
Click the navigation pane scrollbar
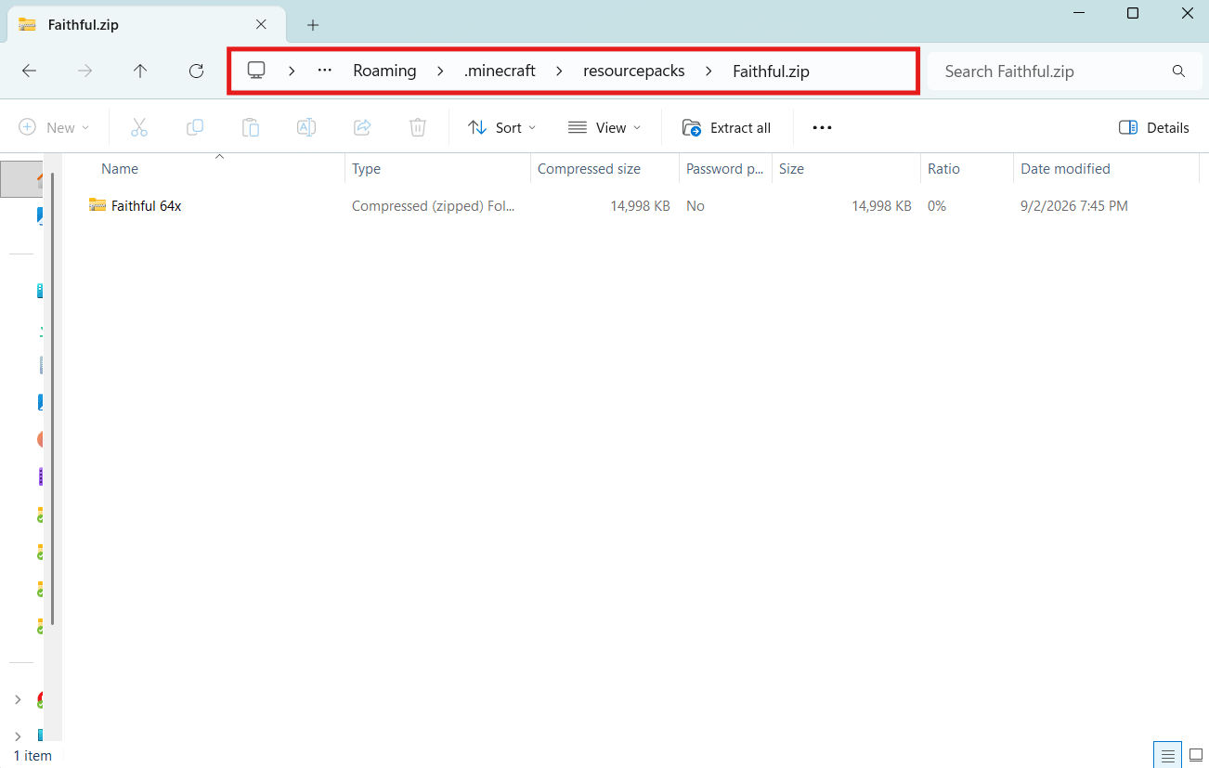[x=54, y=399]
